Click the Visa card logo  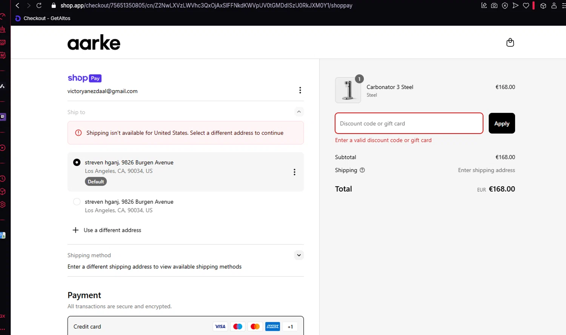coord(220,327)
